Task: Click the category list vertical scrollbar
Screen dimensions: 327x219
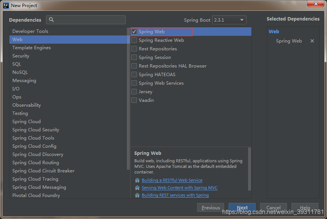Action: [x=128, y=98]
